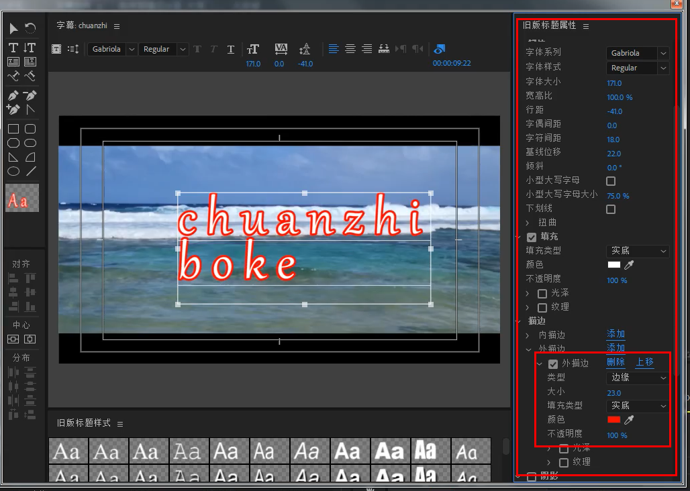Pick outer stroke color with eyedropper
690x491 pixels.
pos(630,420)
